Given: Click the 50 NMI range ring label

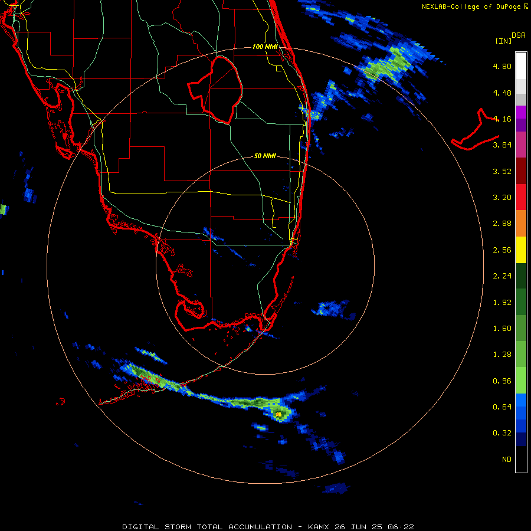Looking at the screenshot, I should click(265, 156).
